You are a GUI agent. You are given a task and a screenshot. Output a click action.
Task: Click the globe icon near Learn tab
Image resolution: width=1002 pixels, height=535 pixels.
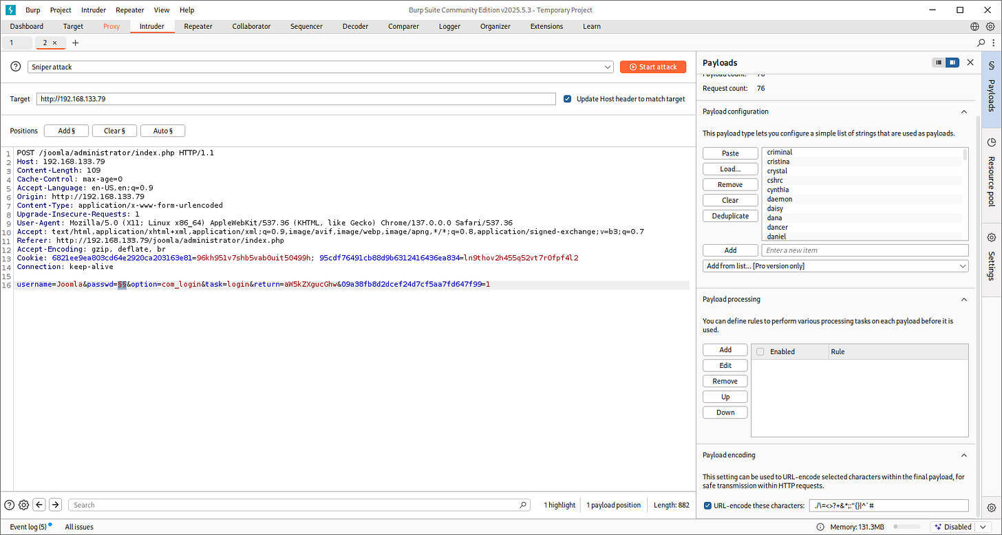[x=974, y=26]
